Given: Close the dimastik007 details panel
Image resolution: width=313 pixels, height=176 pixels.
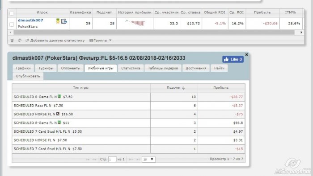Looking at the screenshot, I should (x=246, y=54).
